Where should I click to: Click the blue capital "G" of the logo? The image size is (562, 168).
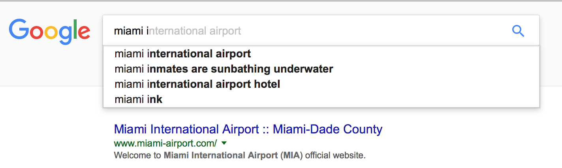pyautogui.click(x=19, y=30)
